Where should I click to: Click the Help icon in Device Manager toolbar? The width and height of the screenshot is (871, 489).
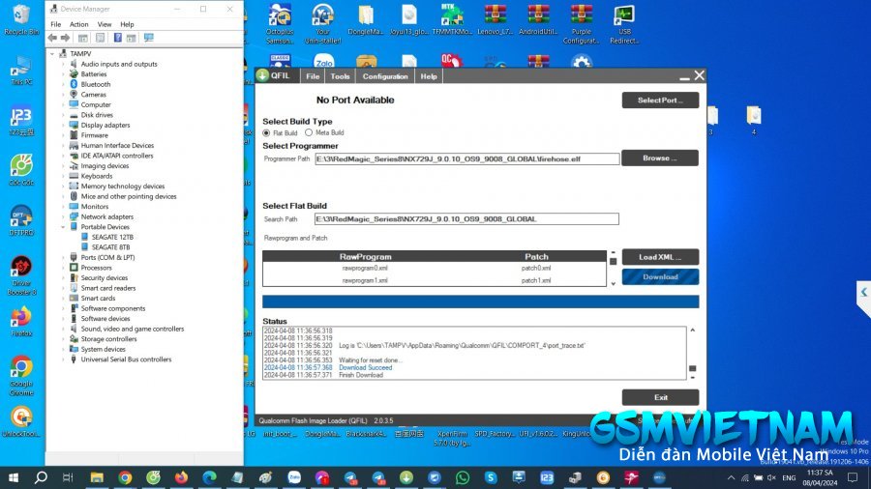pyautogui.click(x=118, y=38)
